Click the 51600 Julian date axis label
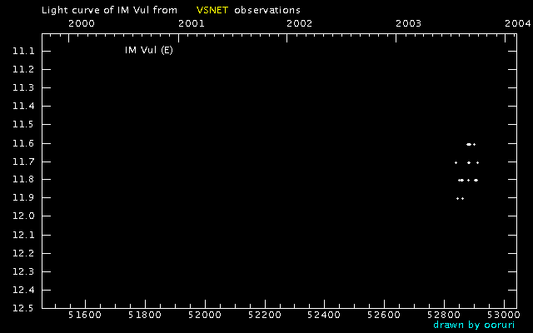533x333 pixels. pos(85,315)
